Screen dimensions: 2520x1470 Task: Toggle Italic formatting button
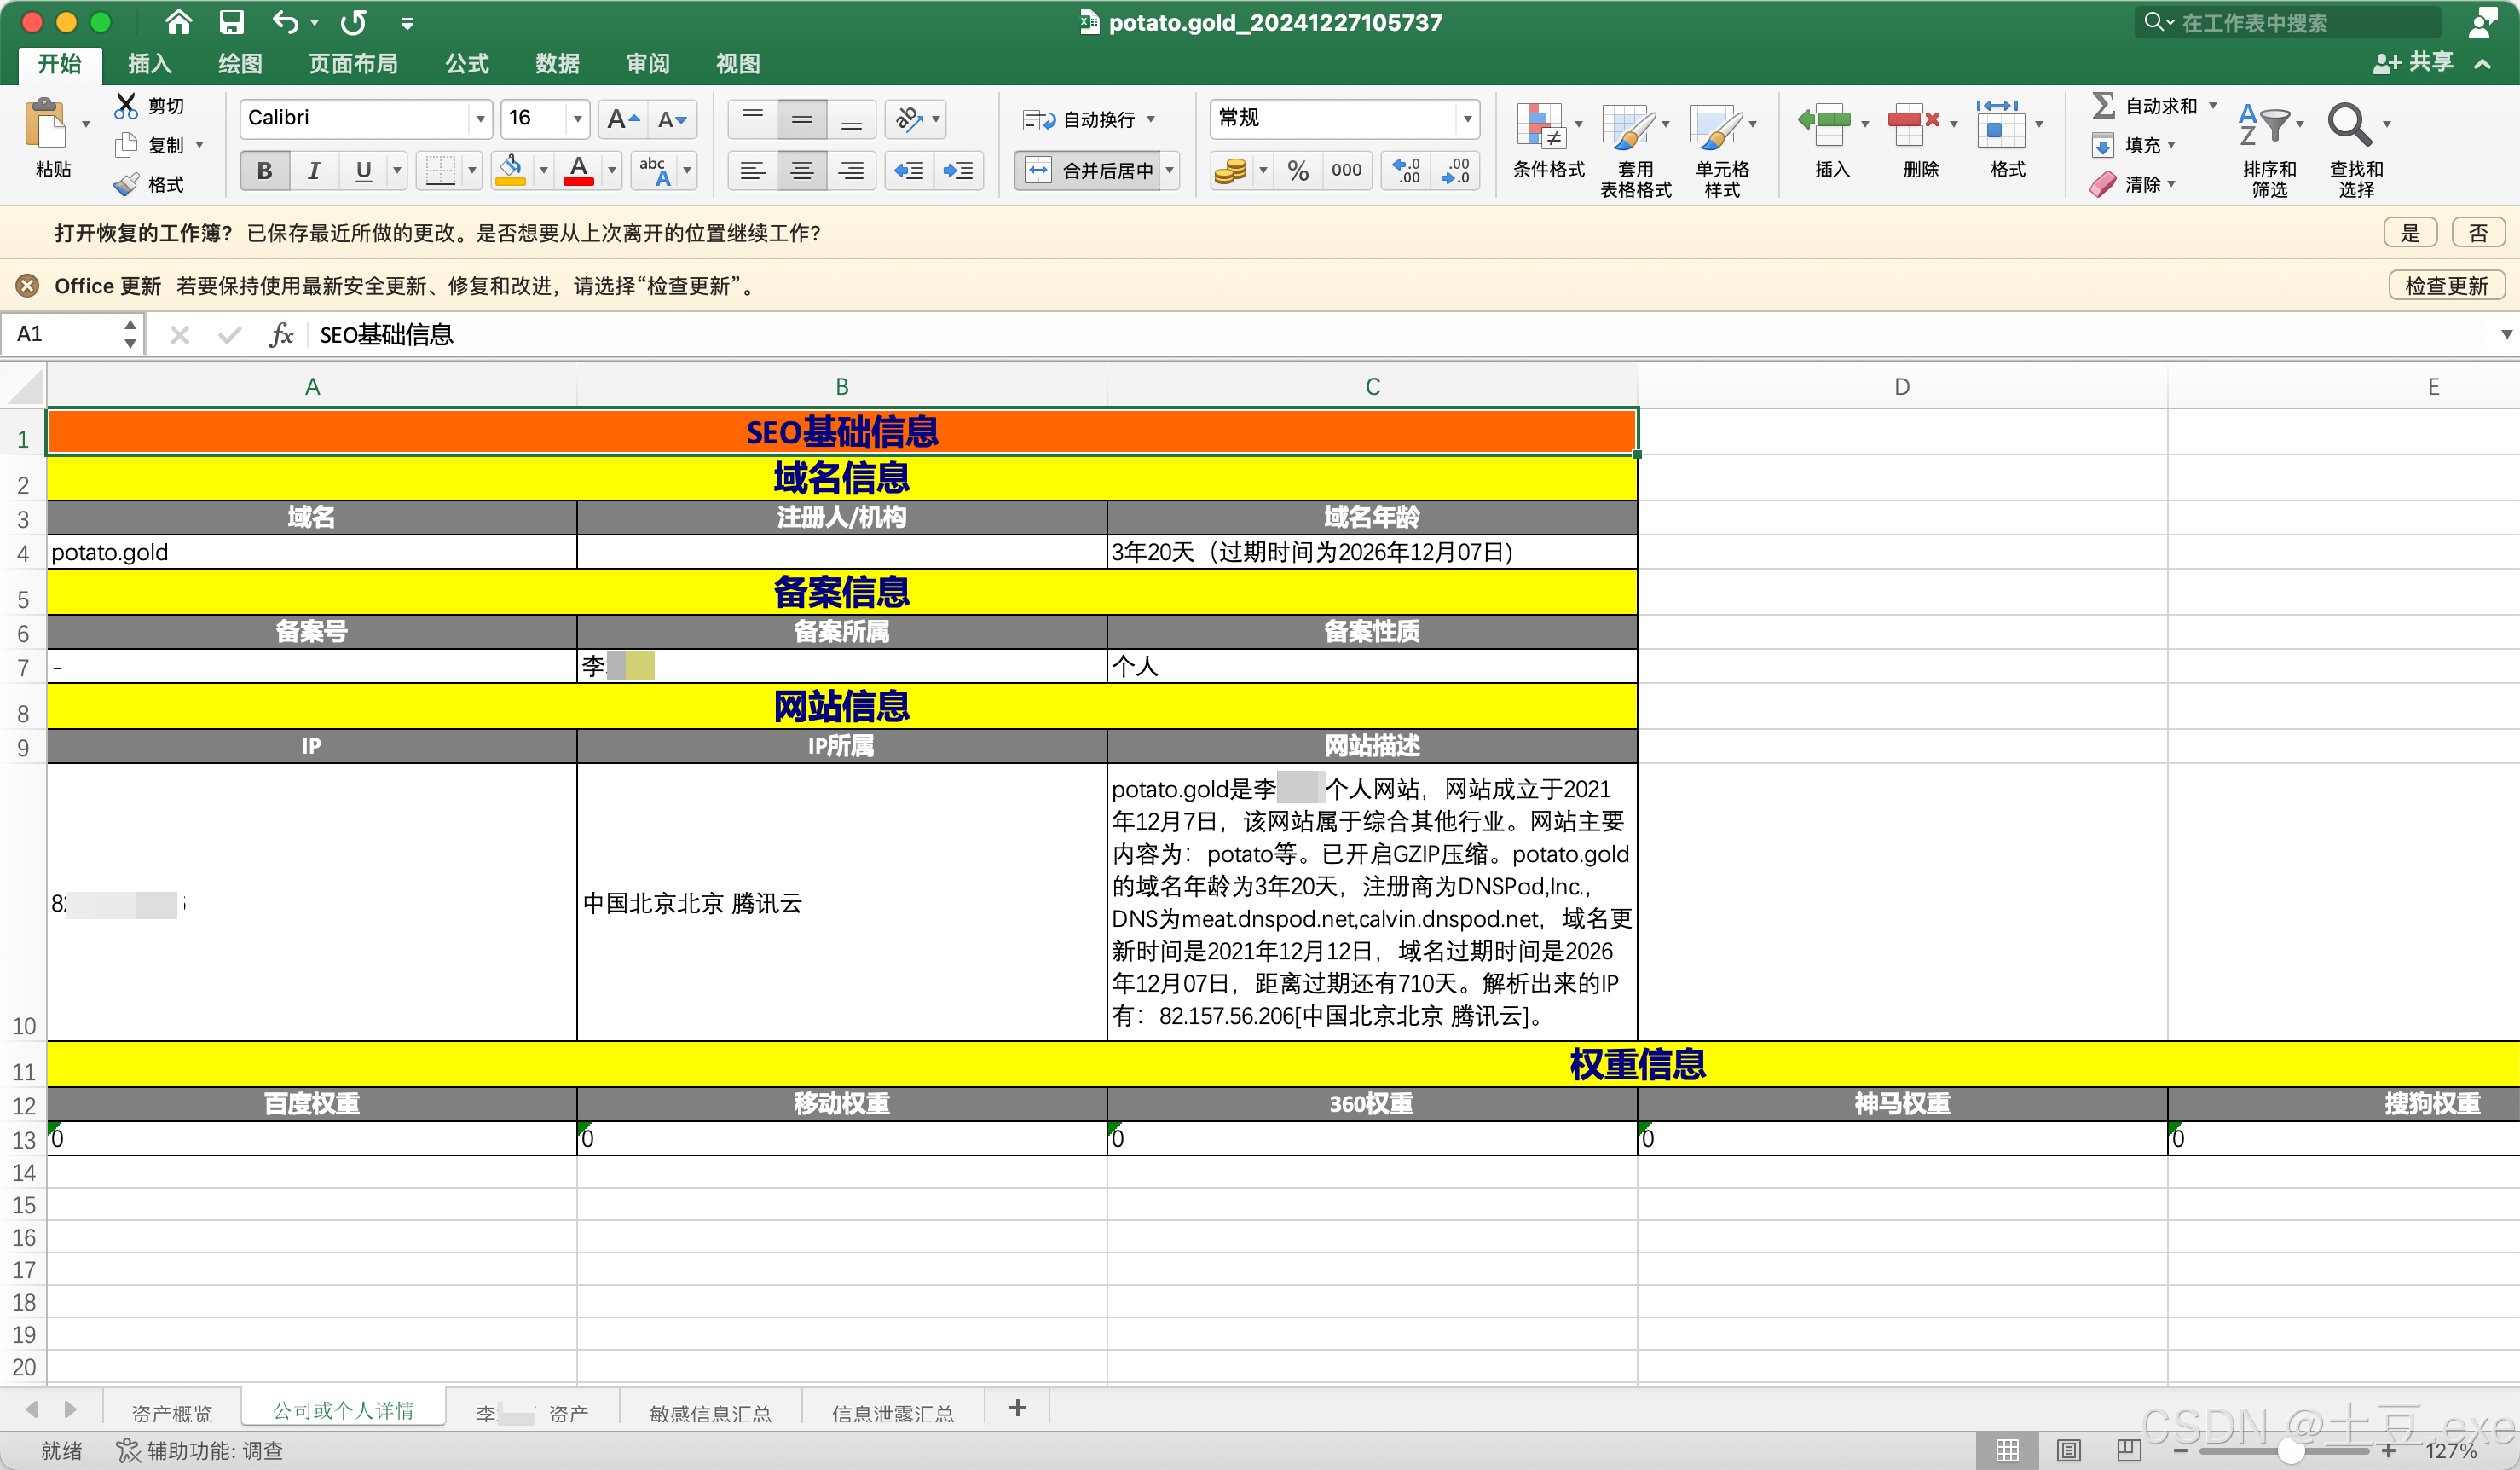tap(313, 171)
